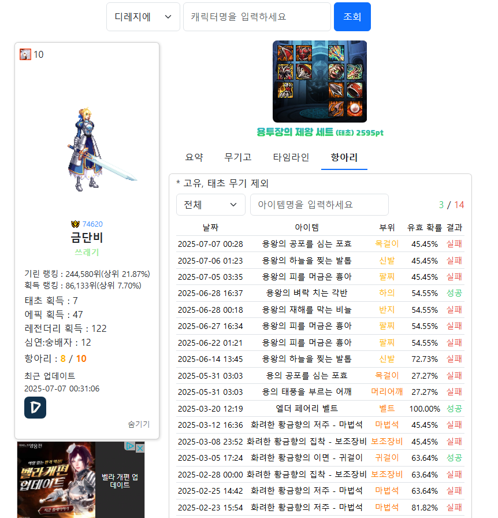Click the golden trident weapon icon
This screenshot has height=518, width=498.
[x=336, y=53]
